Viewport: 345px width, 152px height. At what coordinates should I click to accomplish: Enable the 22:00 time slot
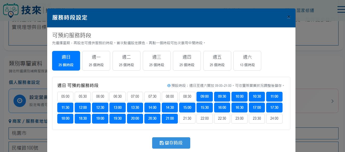205,118
